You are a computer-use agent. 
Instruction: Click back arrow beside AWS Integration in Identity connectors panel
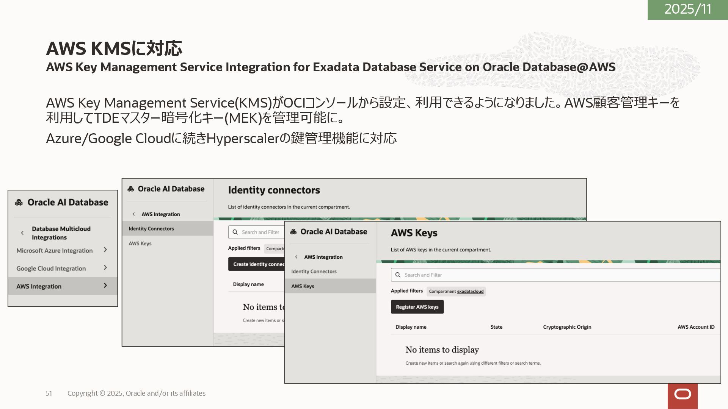133,214
